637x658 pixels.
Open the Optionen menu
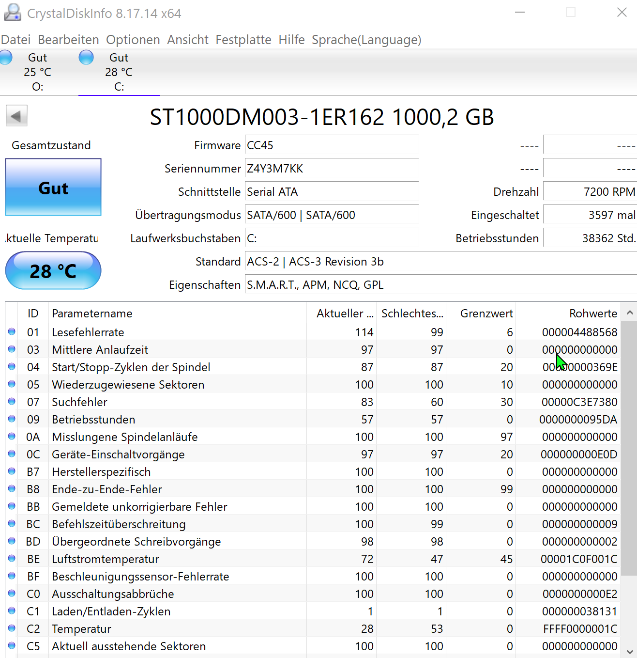pos(133,40)
